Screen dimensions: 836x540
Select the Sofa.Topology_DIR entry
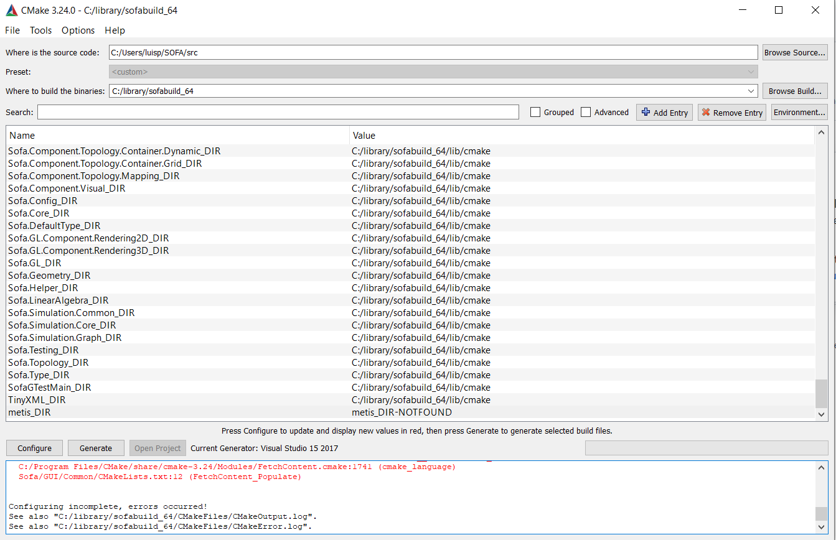[49, 363]
